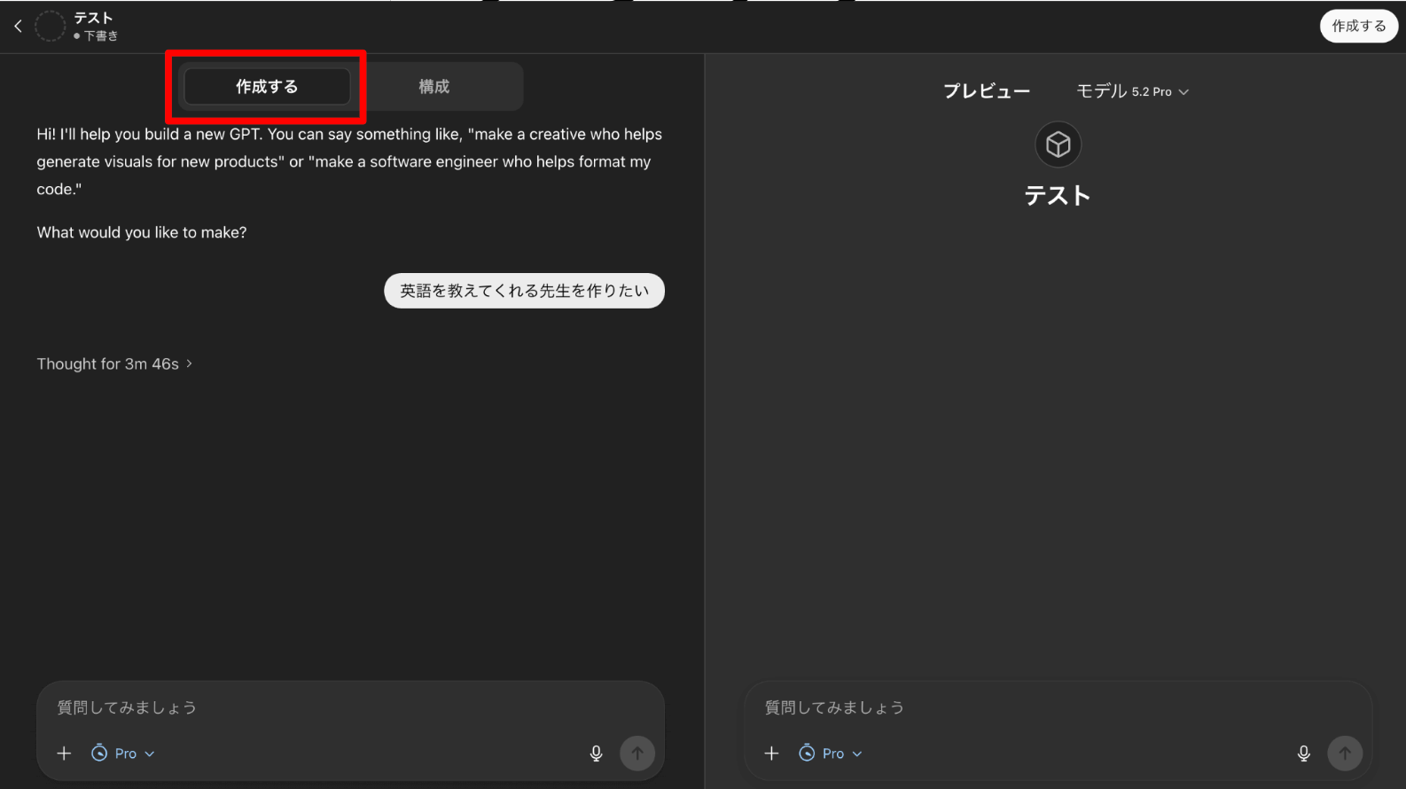
Task: Expand the Thought for 3m 46s details
Action: [114, 364]
